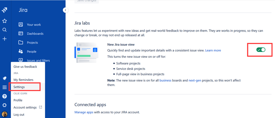
Task: Click the Dashboards icon
Action: 21,34
